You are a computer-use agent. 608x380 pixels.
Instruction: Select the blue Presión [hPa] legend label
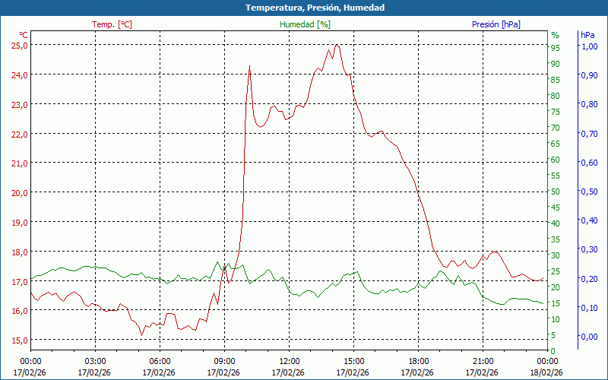(496, 24)
